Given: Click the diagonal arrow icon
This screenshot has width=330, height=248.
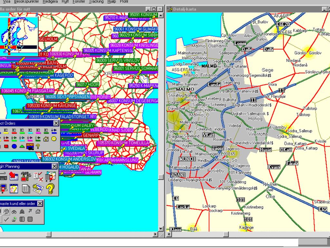Looking at the screenshot, I should (x=30, y=211).
